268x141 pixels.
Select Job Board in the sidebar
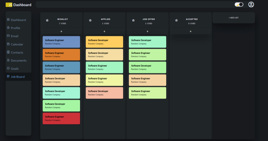click(x=18, y=77)
